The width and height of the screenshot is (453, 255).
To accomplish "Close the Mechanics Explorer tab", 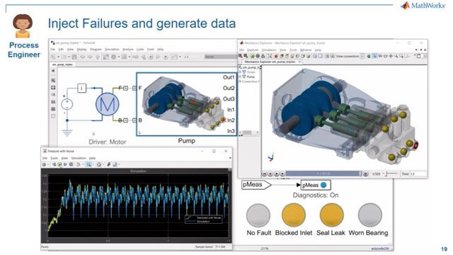I will pos(299,62).
